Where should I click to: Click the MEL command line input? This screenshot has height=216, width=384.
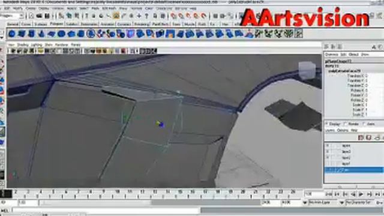click(106, 211)
